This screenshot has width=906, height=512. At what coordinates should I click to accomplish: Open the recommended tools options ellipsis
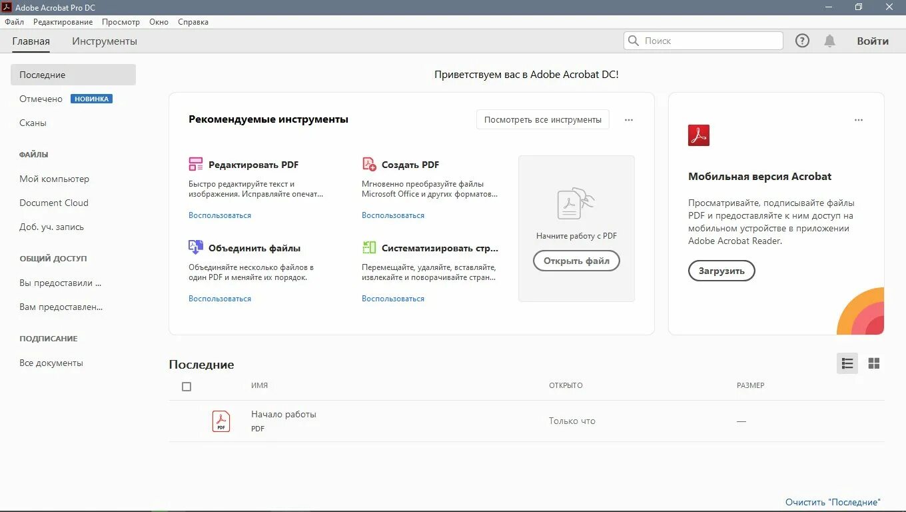click(629, 120)
